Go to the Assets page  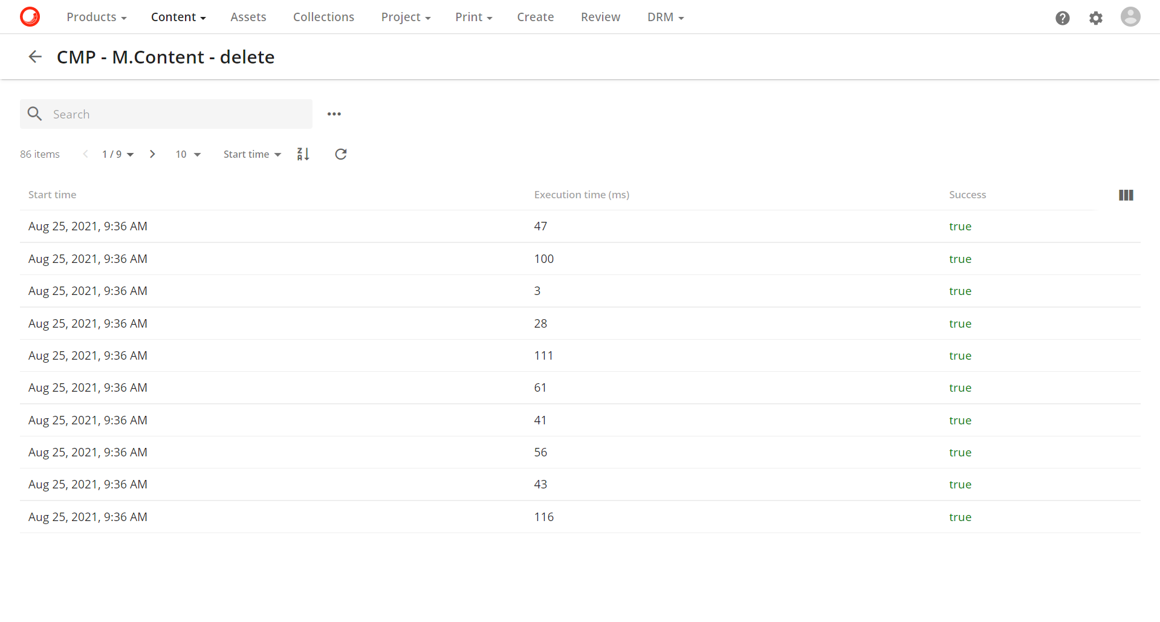pyautogui.click(x=248, y=17)
